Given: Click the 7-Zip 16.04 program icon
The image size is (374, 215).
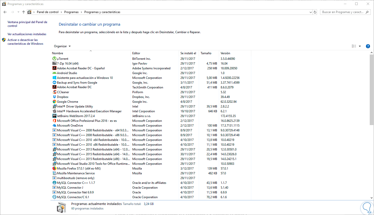Looking at the screenshot, I should (54, 64).
